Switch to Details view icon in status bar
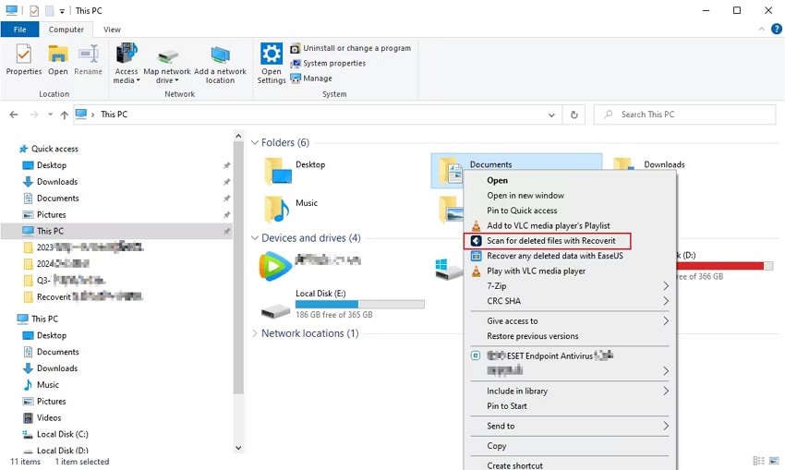 758,461
